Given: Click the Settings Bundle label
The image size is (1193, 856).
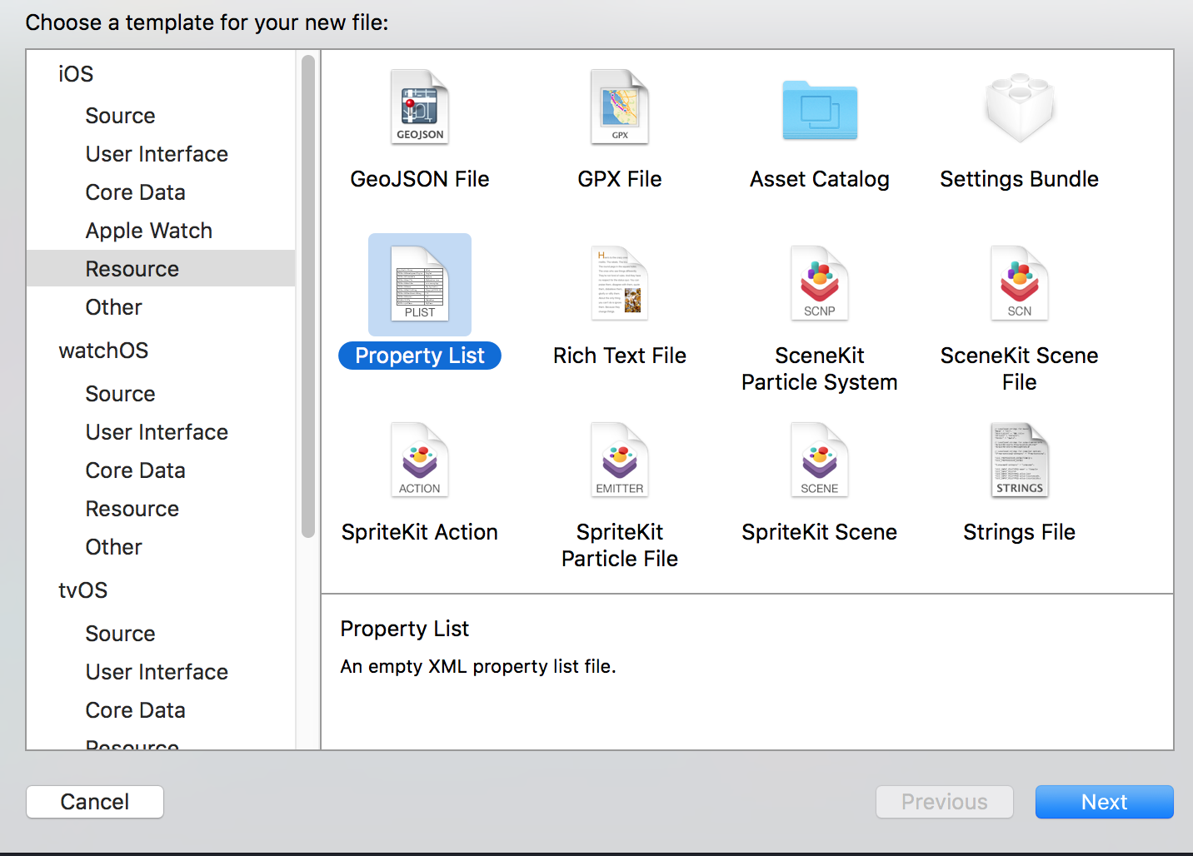Looking at the screenshot, I should 1020,179.
